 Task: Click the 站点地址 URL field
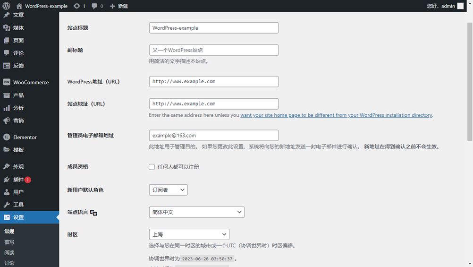[x=213, y=104]
